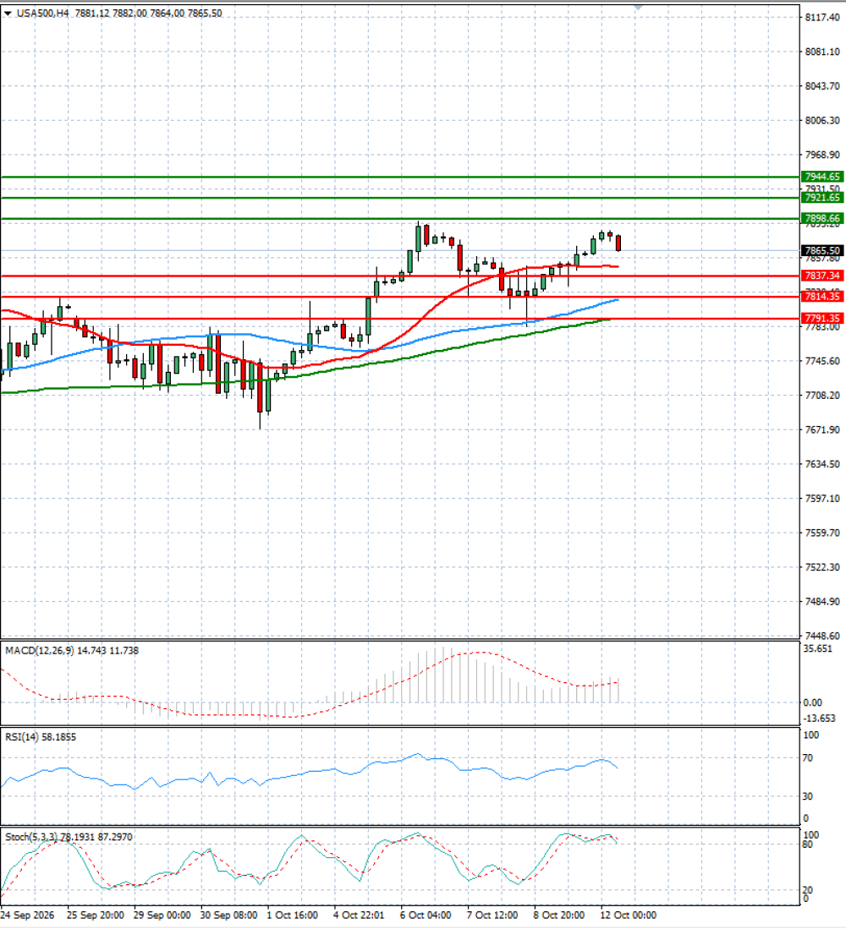The height and width of the screenshot is (929, 846).
Task: Select the RSI(14) 58.1855 indicator label
Action: pyautogui.click(x=41, y=737)
